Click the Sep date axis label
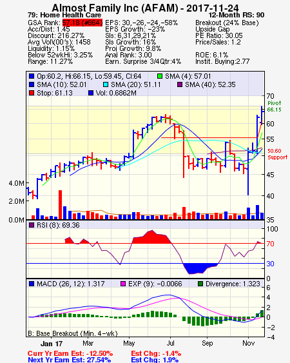The height and width of the screenshot is (363, 290). click(x=207, y=343)
